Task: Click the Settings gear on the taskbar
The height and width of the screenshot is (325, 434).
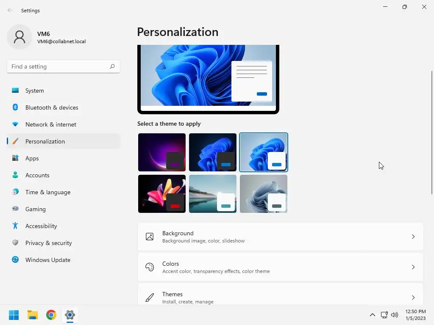Action: (x=70, y=315)
